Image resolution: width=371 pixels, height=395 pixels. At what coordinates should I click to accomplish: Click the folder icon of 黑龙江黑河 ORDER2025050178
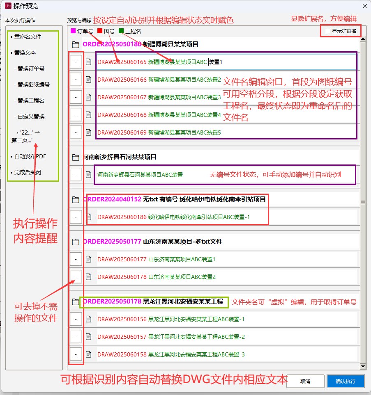76,301
